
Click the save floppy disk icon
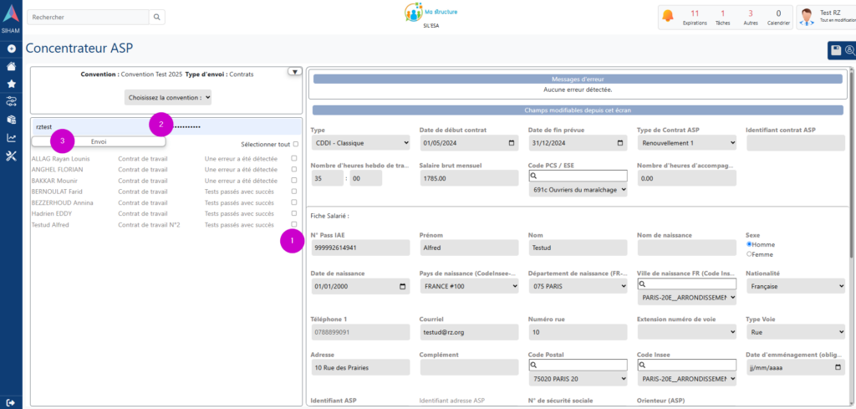(x=835, y=51)
